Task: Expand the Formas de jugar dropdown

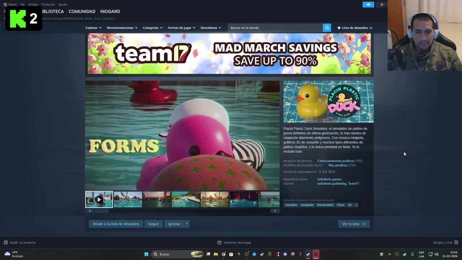Action: pyautogui.click(x=182, y=28)
